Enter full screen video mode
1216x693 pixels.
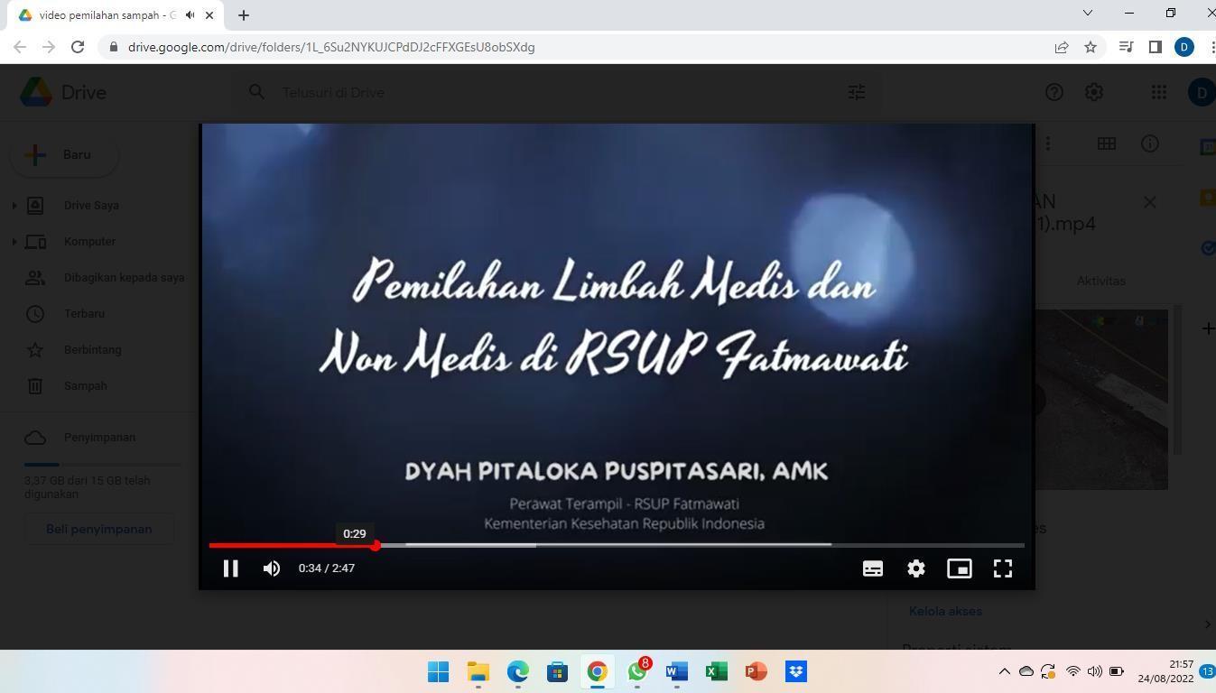coord(1002,568)
